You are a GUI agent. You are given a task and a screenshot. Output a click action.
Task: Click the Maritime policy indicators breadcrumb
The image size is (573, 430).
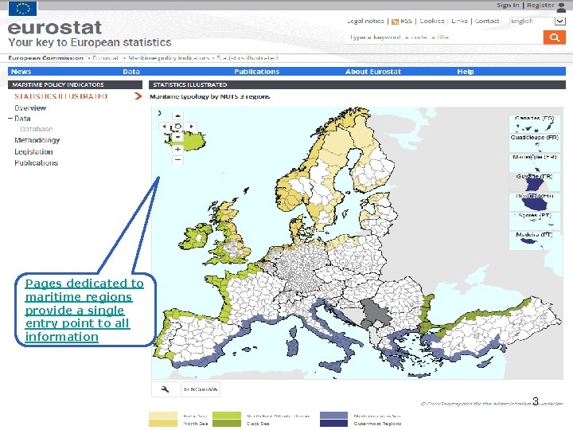169,58
